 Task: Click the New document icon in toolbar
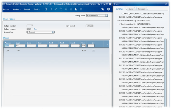pos(46,9)
